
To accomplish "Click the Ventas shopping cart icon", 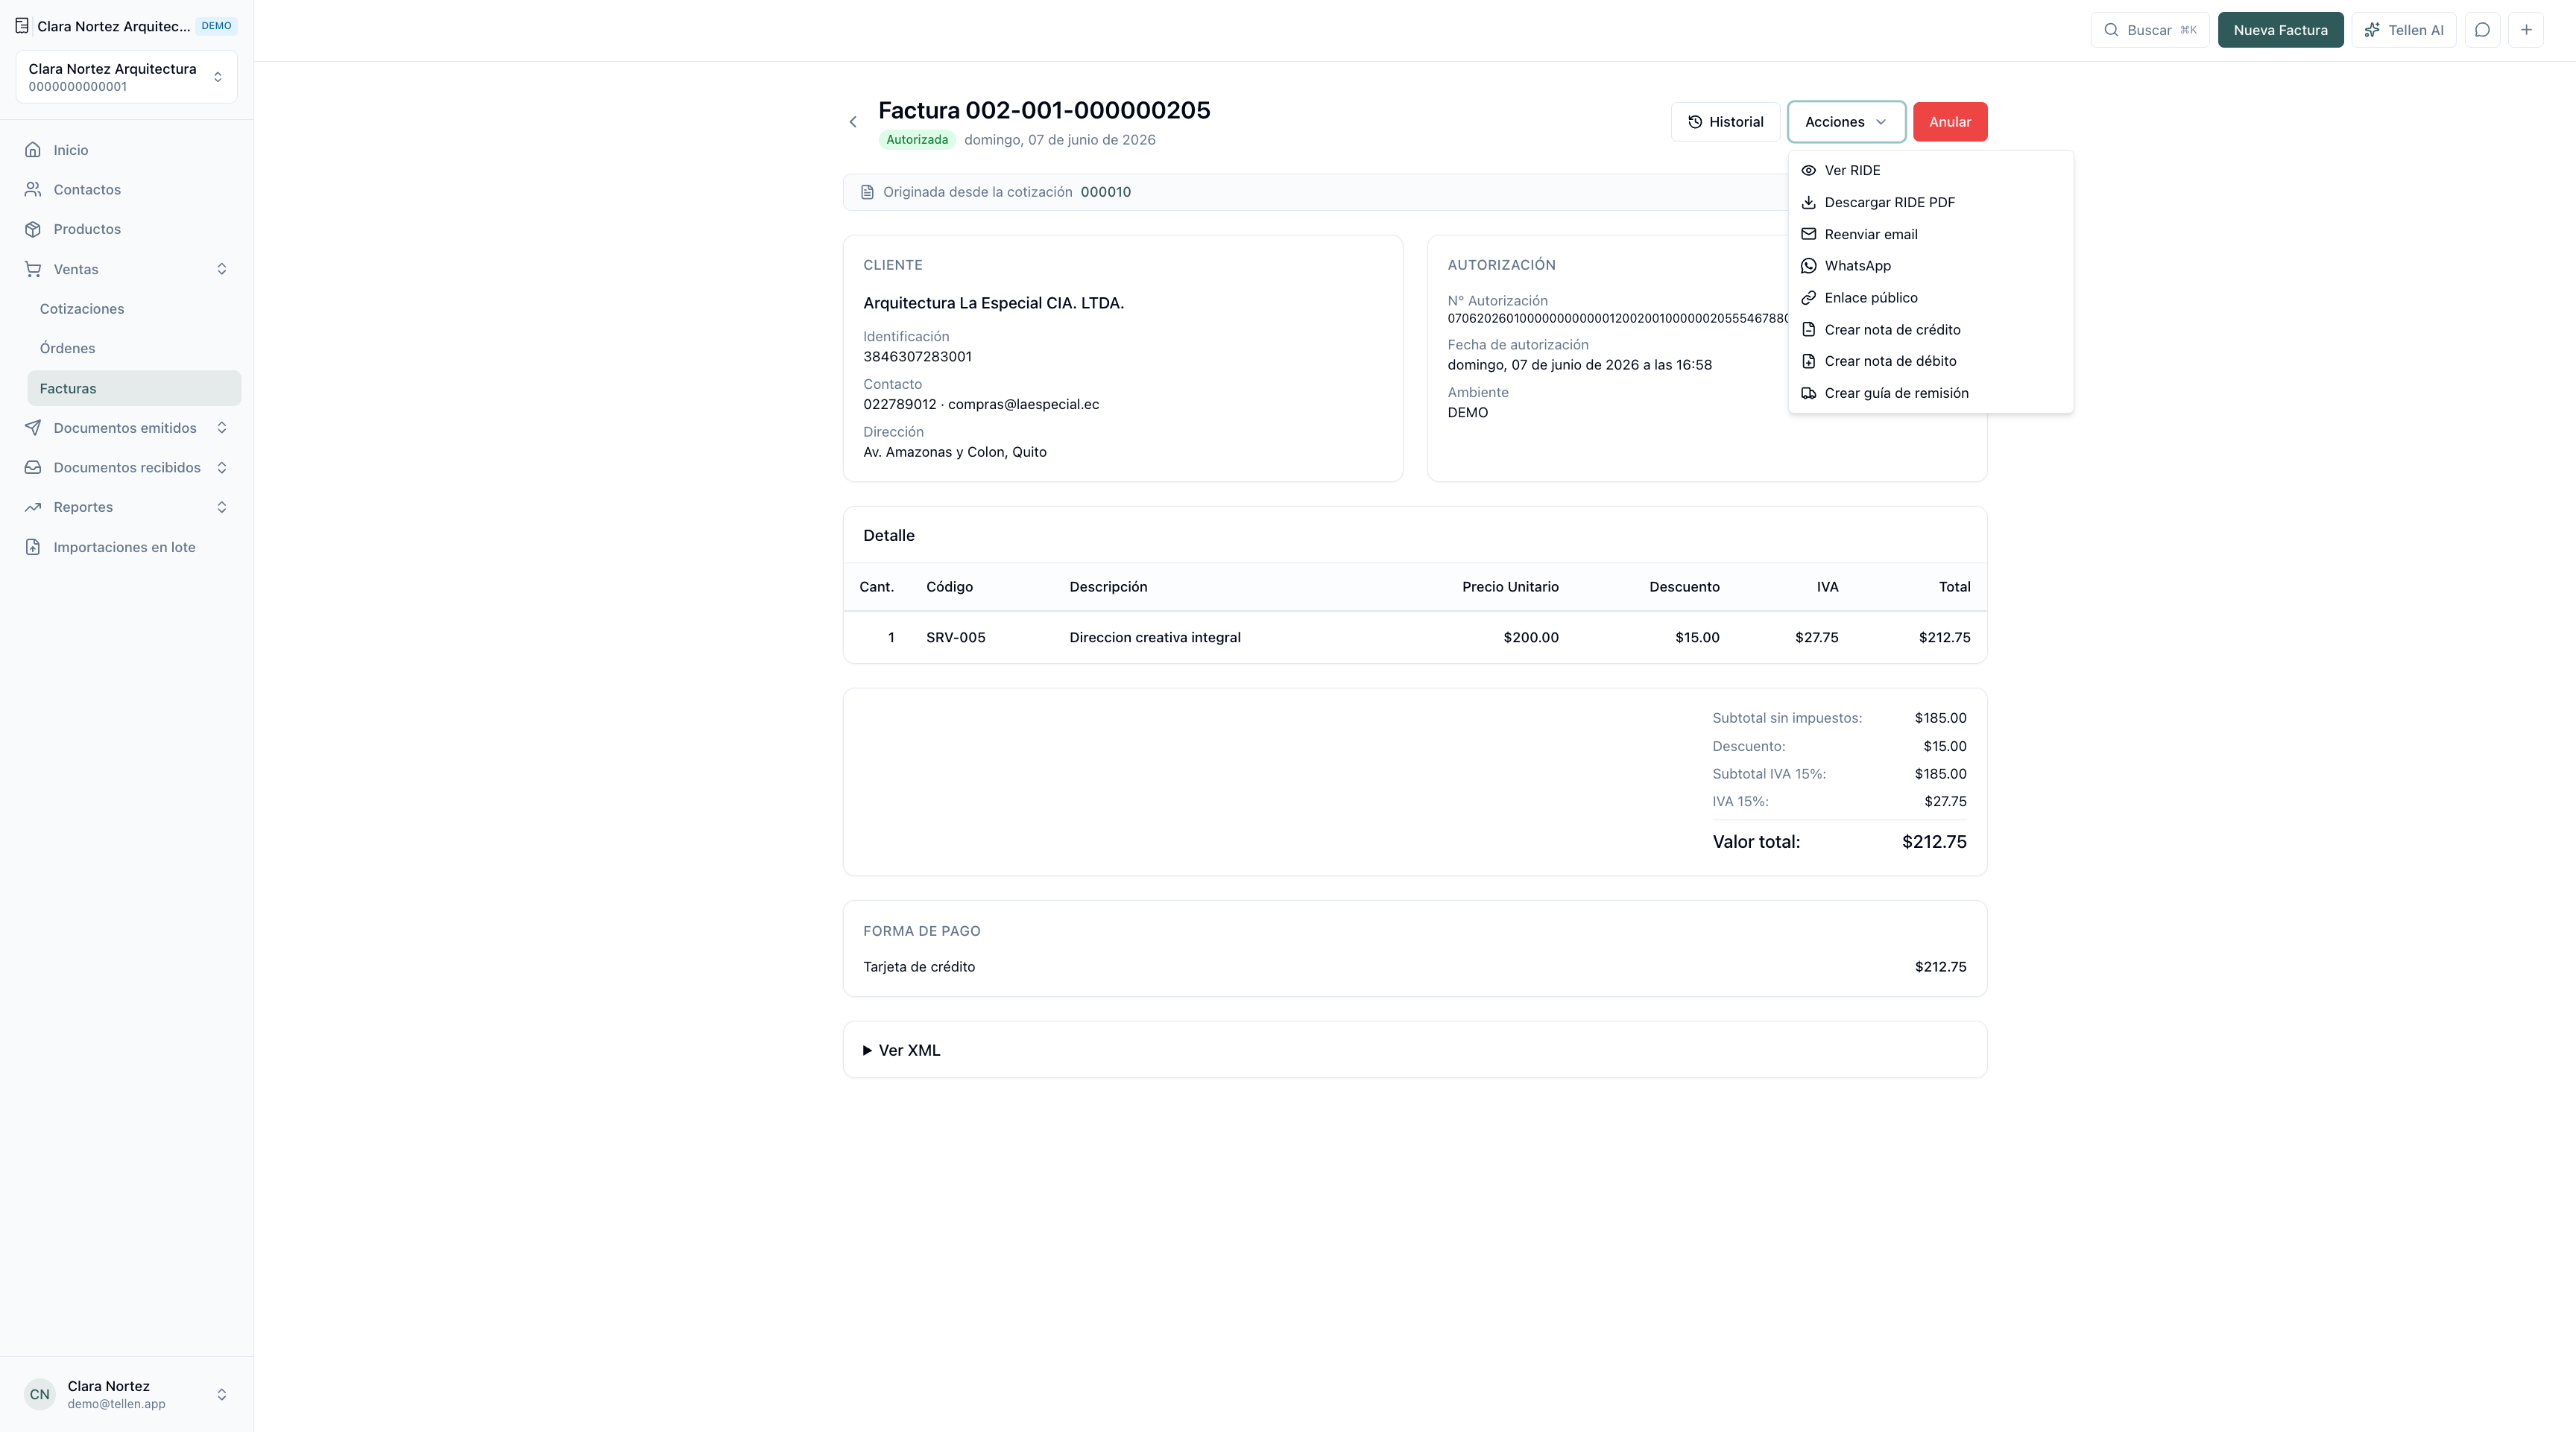I will (33, 269).
